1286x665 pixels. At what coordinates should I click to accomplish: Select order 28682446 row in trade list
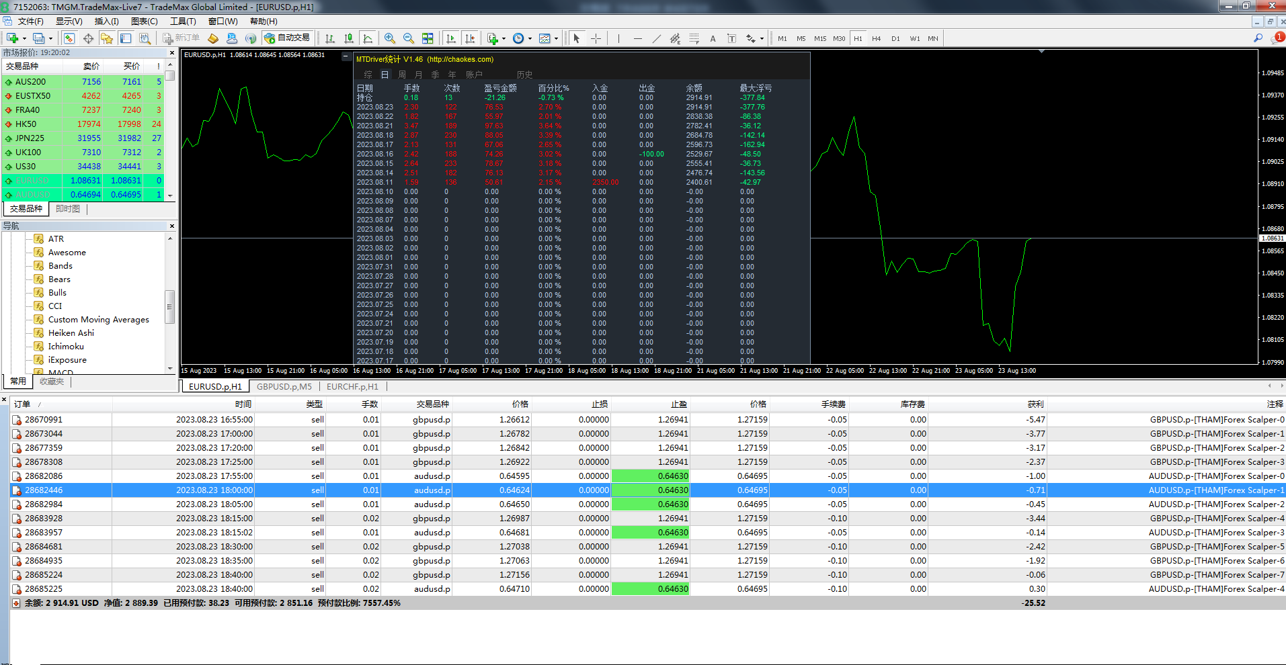[44, 490]
